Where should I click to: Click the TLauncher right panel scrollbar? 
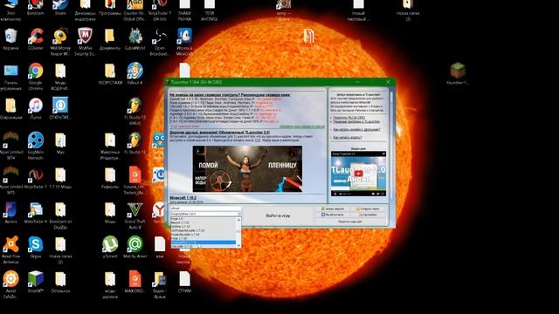pos(391,146)
